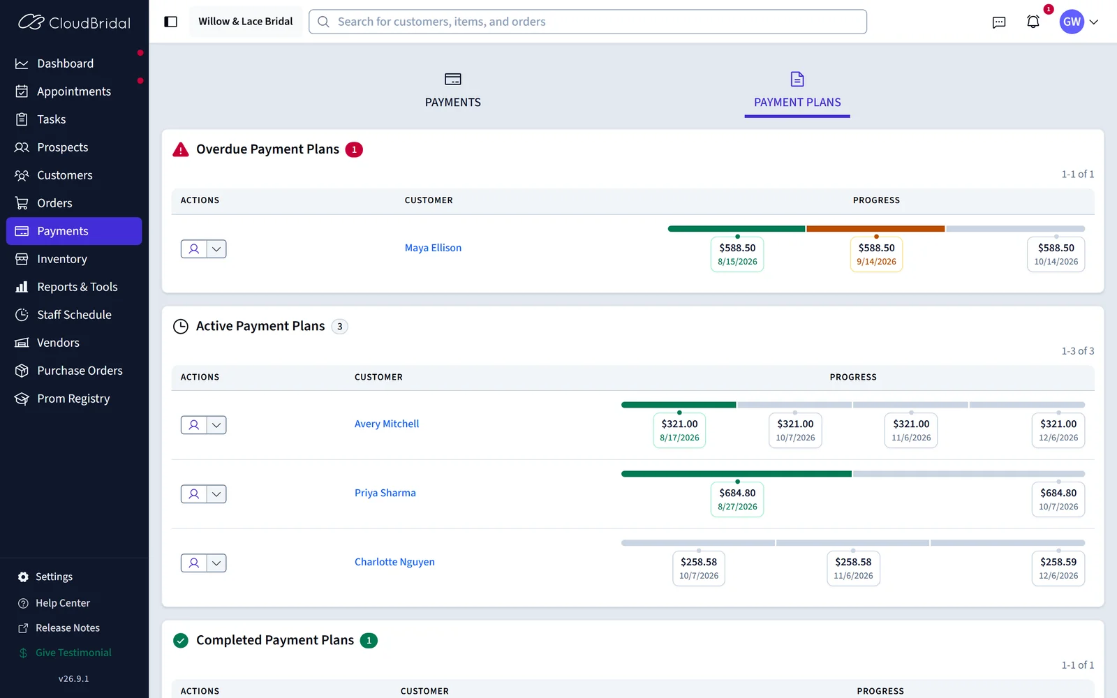This screenshot has width=1117, height=698.
Task: Click the Willow & Lace Bridal store name
Action: pyautogui.click(x=246, y=22)
